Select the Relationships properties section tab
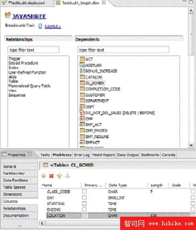 tap(19, 208)
